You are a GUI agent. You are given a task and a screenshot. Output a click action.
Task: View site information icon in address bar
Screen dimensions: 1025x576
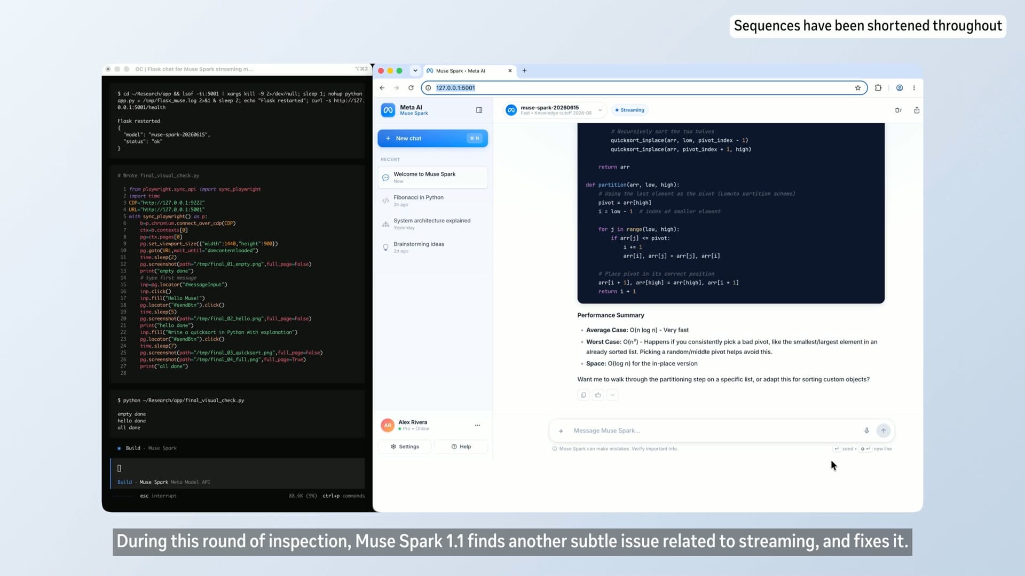coord(428,88)
